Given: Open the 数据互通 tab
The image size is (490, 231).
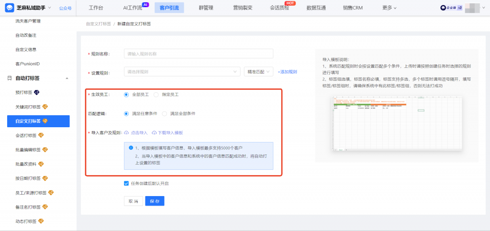Looking at the screenshot, I should pos(316,8).
